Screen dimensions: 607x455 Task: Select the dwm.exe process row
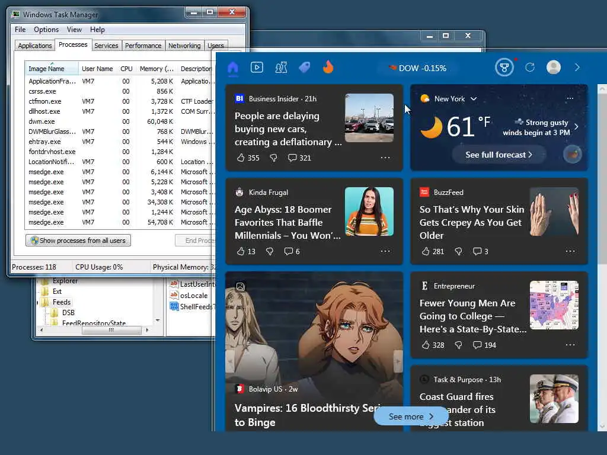(x=119, y=121)
